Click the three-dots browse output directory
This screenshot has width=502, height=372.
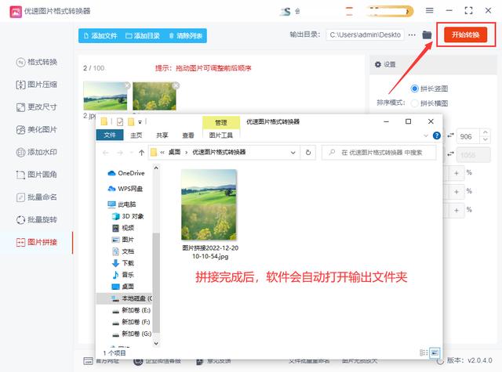(x=412, y=34)
